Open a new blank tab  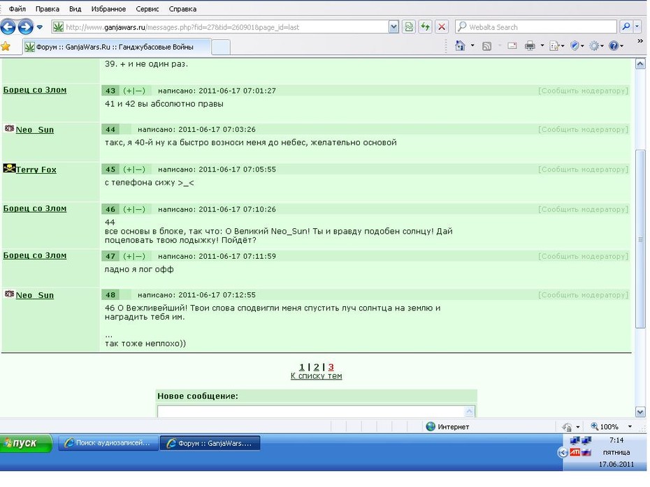point(221,47)
